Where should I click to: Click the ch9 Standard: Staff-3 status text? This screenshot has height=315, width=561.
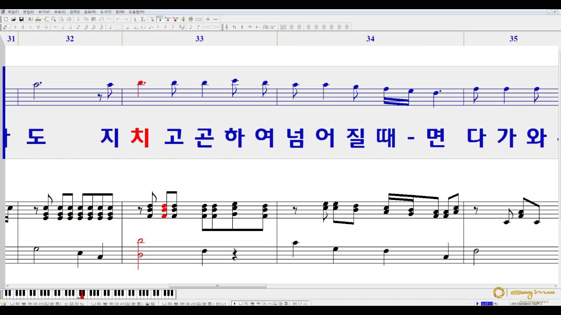click(526, 304)
